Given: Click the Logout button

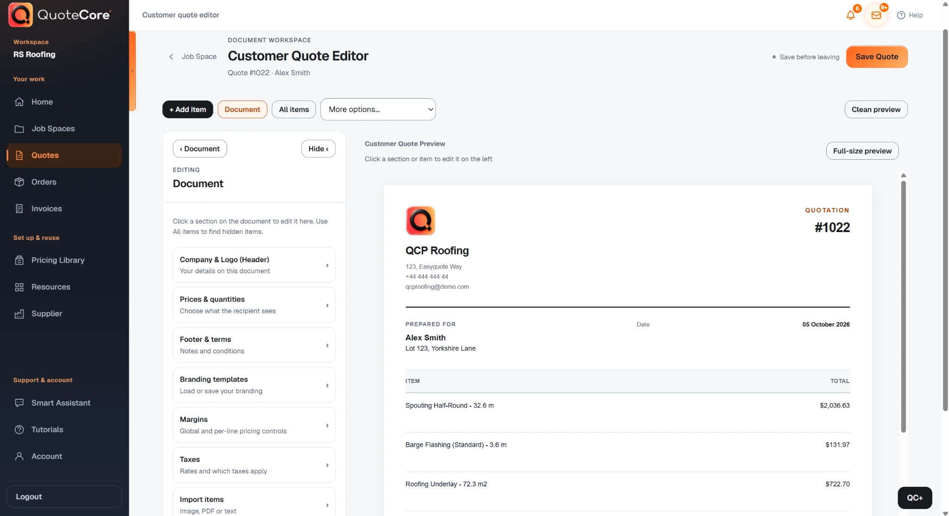Looking at the screenshot, I should point(64,497).
